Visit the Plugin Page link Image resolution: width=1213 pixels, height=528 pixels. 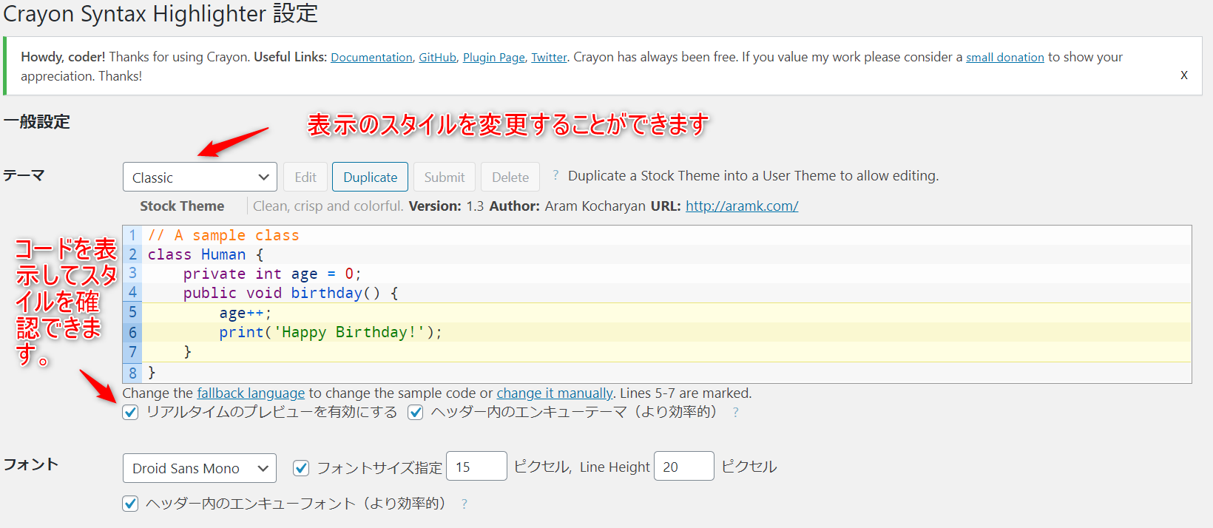coord(493,58)
